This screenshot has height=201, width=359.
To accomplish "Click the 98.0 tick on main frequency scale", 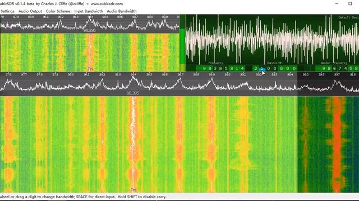I will (71, 74).
